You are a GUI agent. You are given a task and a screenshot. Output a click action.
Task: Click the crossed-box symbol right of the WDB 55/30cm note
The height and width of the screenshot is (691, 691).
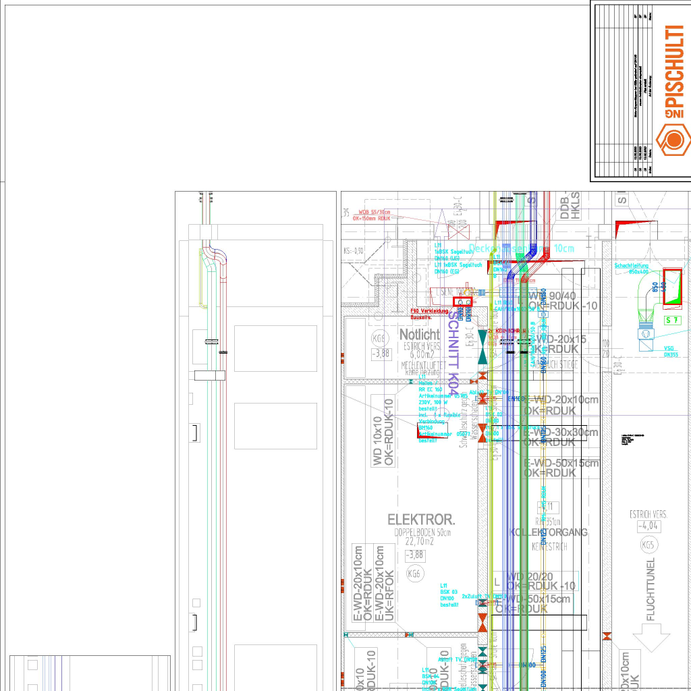click(458, 232)
